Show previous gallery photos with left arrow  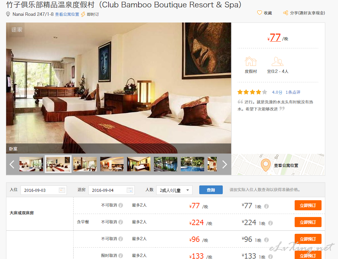tap(12, 164)
